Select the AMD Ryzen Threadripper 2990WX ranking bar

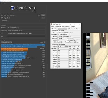23,45
